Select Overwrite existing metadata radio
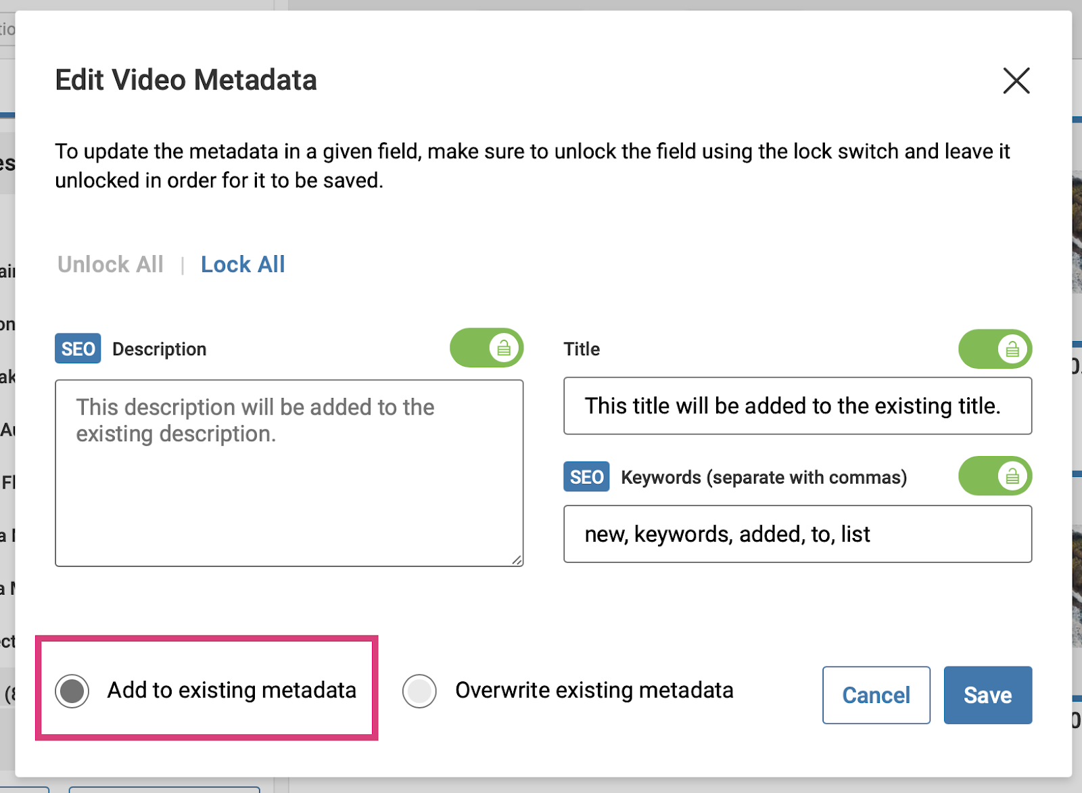This screenshot has width=1082, height=793. (x=419, y=691)
